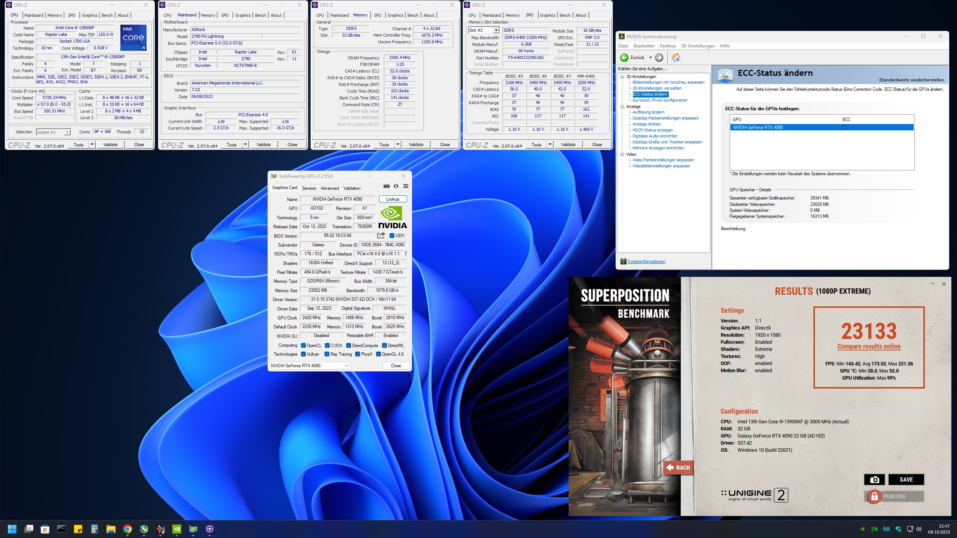Click the GPU-Z graphics card taskbar icon

pyautogui.click(x=193, y=529)
